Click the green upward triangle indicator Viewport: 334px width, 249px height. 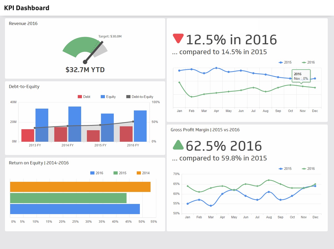(178, 145)
